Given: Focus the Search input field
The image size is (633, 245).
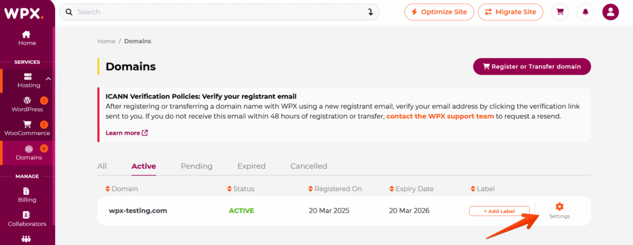Looking at the screenshot, I should click(219, 12).
